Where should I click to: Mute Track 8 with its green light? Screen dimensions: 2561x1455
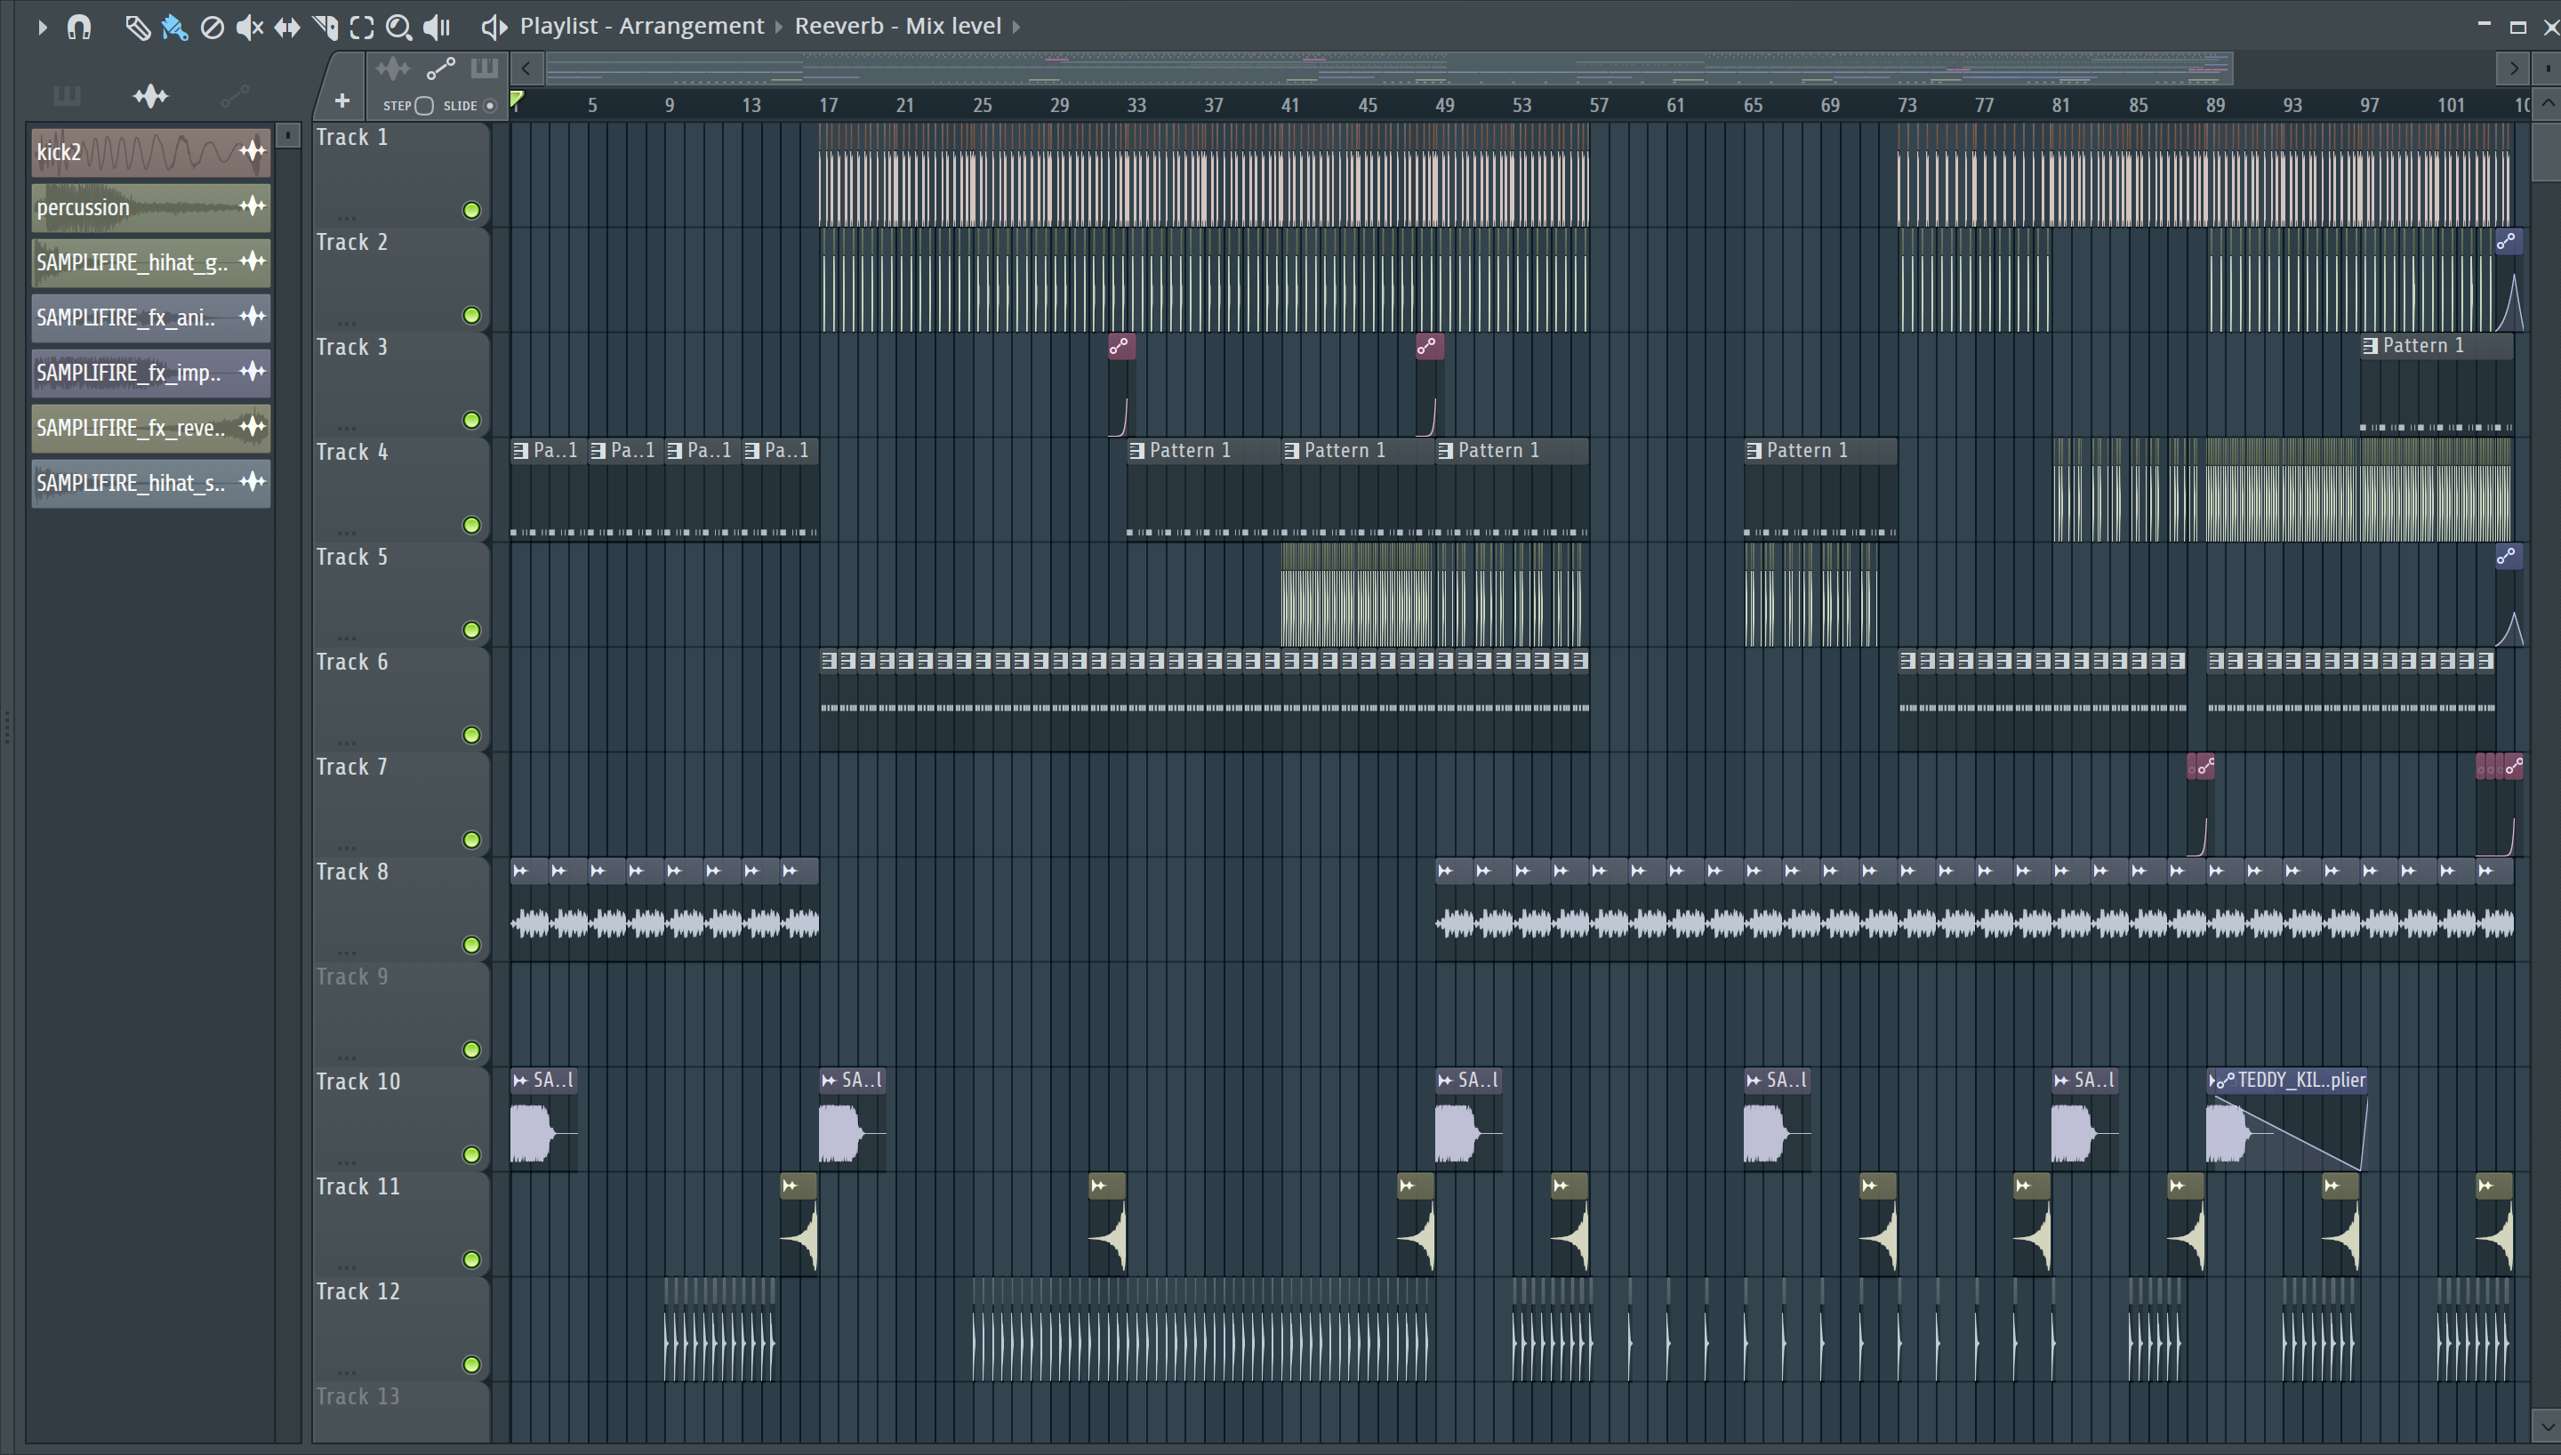point(471,945)
